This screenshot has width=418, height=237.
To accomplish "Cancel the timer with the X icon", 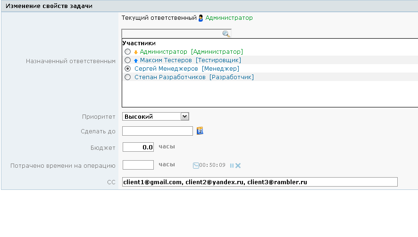I will (x=238, y=165).
